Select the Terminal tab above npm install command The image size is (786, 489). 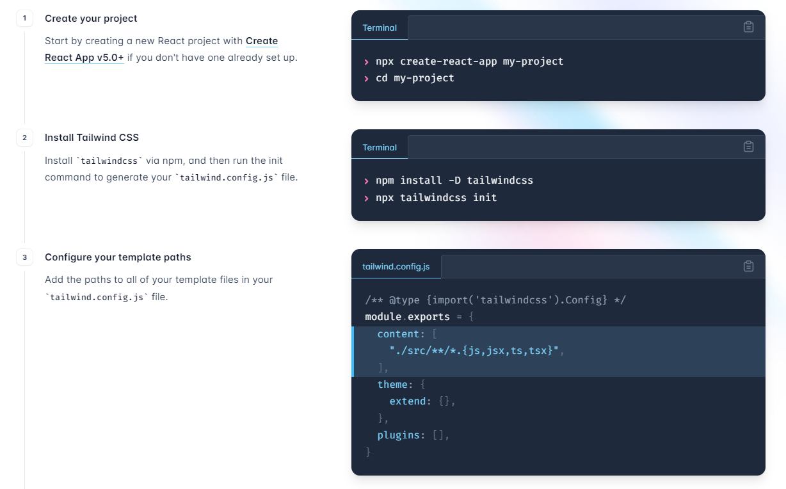click(380, 147)
